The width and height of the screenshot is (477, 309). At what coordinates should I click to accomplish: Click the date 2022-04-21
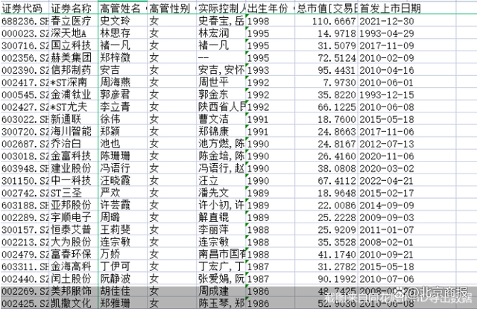[407, 180]
